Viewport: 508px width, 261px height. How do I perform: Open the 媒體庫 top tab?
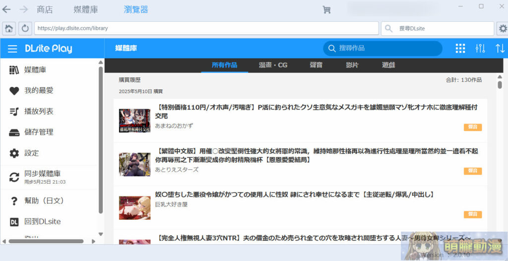85,10
